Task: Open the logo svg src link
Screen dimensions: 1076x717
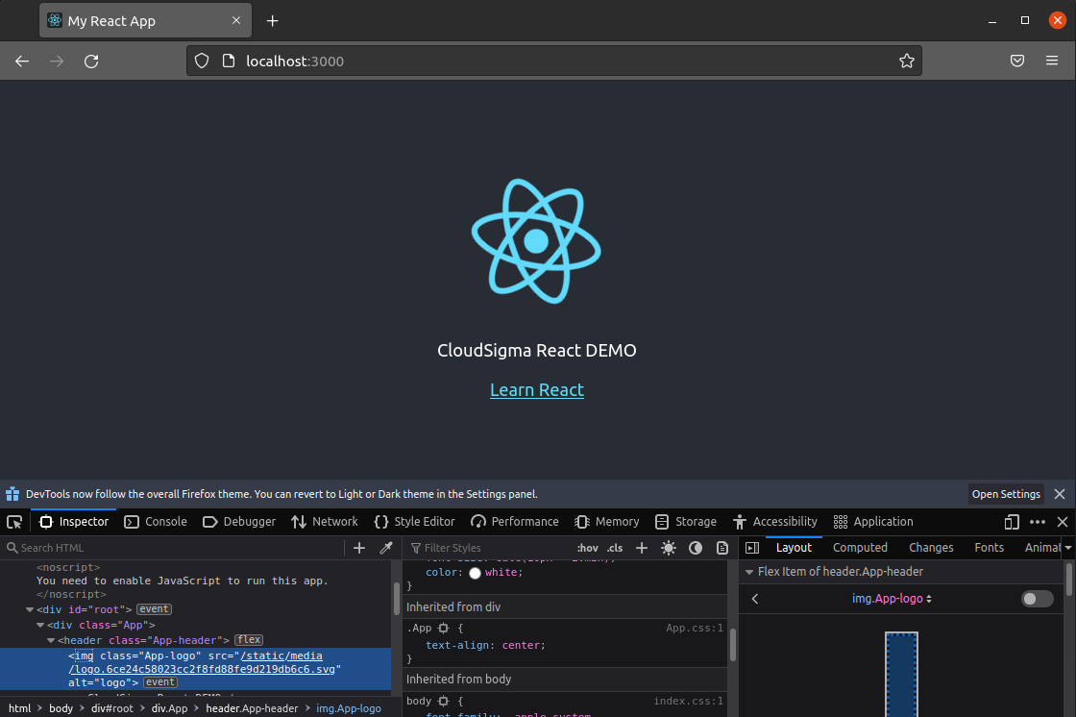Action: point(203,663)
